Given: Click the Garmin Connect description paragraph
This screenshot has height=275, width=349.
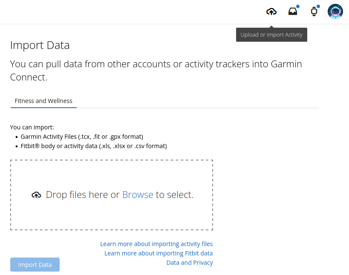Looking at the screenshot, I should click(x=156, y=71).
